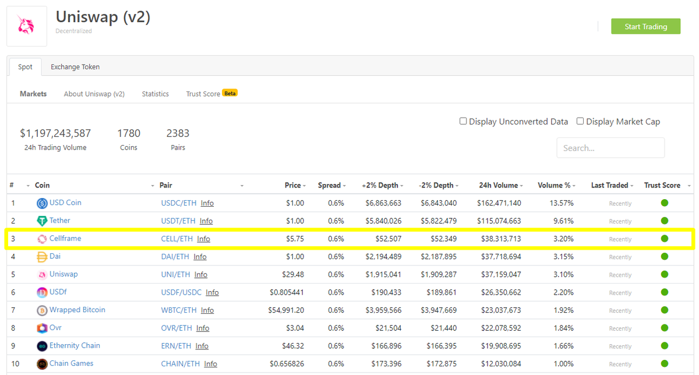699x375 pixels.
Task: Open the Trust Score Beta sub-tab
Action: [211, 94]
